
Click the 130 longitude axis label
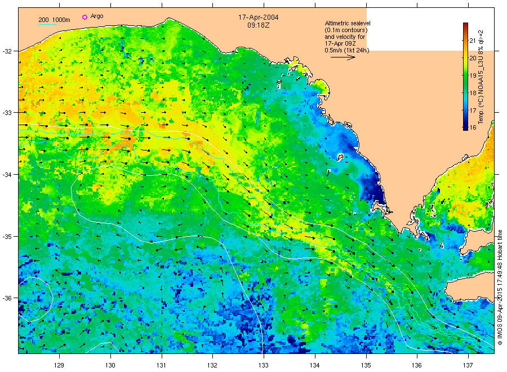coord(110,366)
